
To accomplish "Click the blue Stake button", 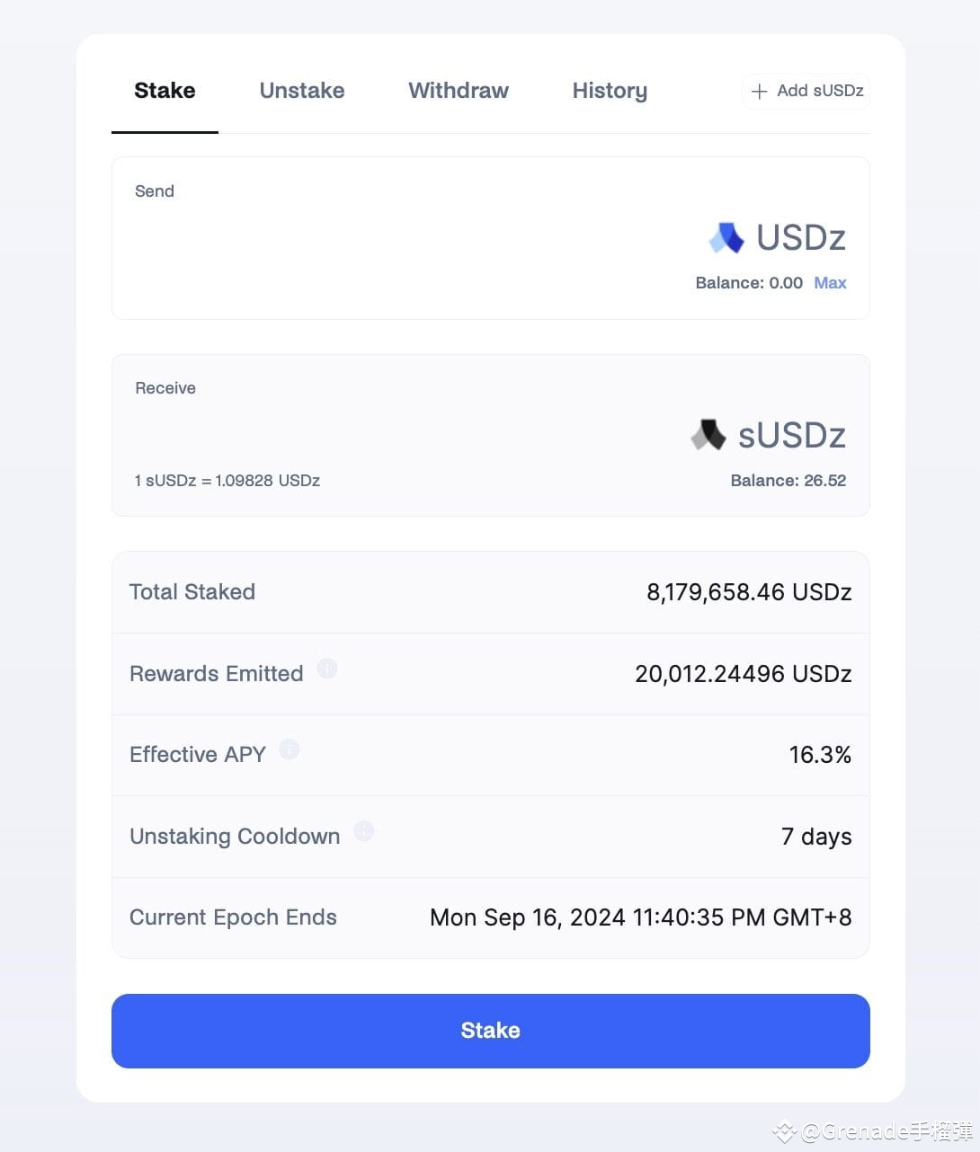I will [491, 1031].
